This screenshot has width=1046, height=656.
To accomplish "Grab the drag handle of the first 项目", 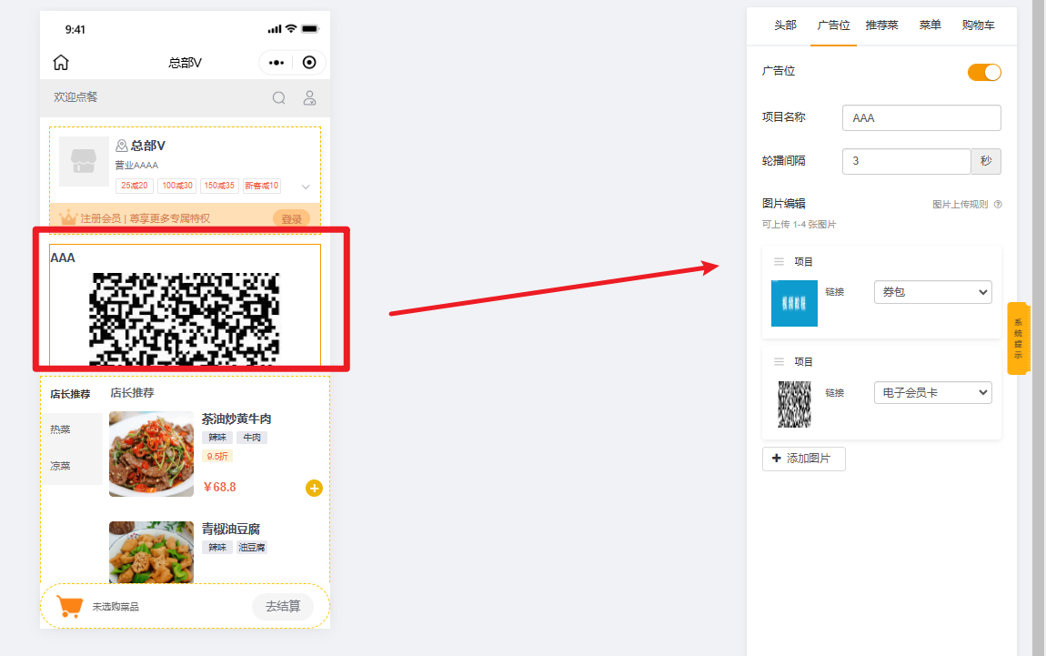I will (x=779, y=262).
